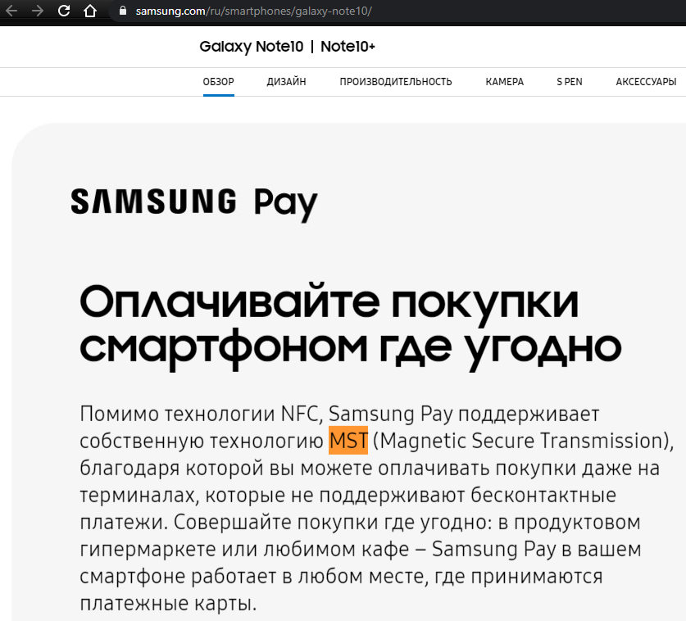Click the highlighted MST word
The image size is (686, 621).
tap(348, 441)
